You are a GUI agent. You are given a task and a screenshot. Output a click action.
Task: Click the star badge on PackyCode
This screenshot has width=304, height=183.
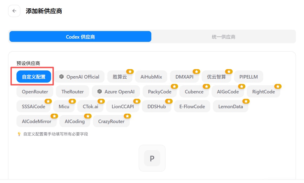pos(174,86)
